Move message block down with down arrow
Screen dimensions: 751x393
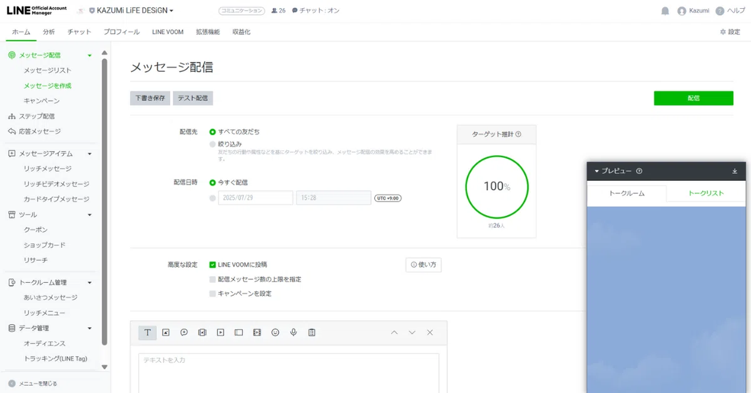pos(412,332)
